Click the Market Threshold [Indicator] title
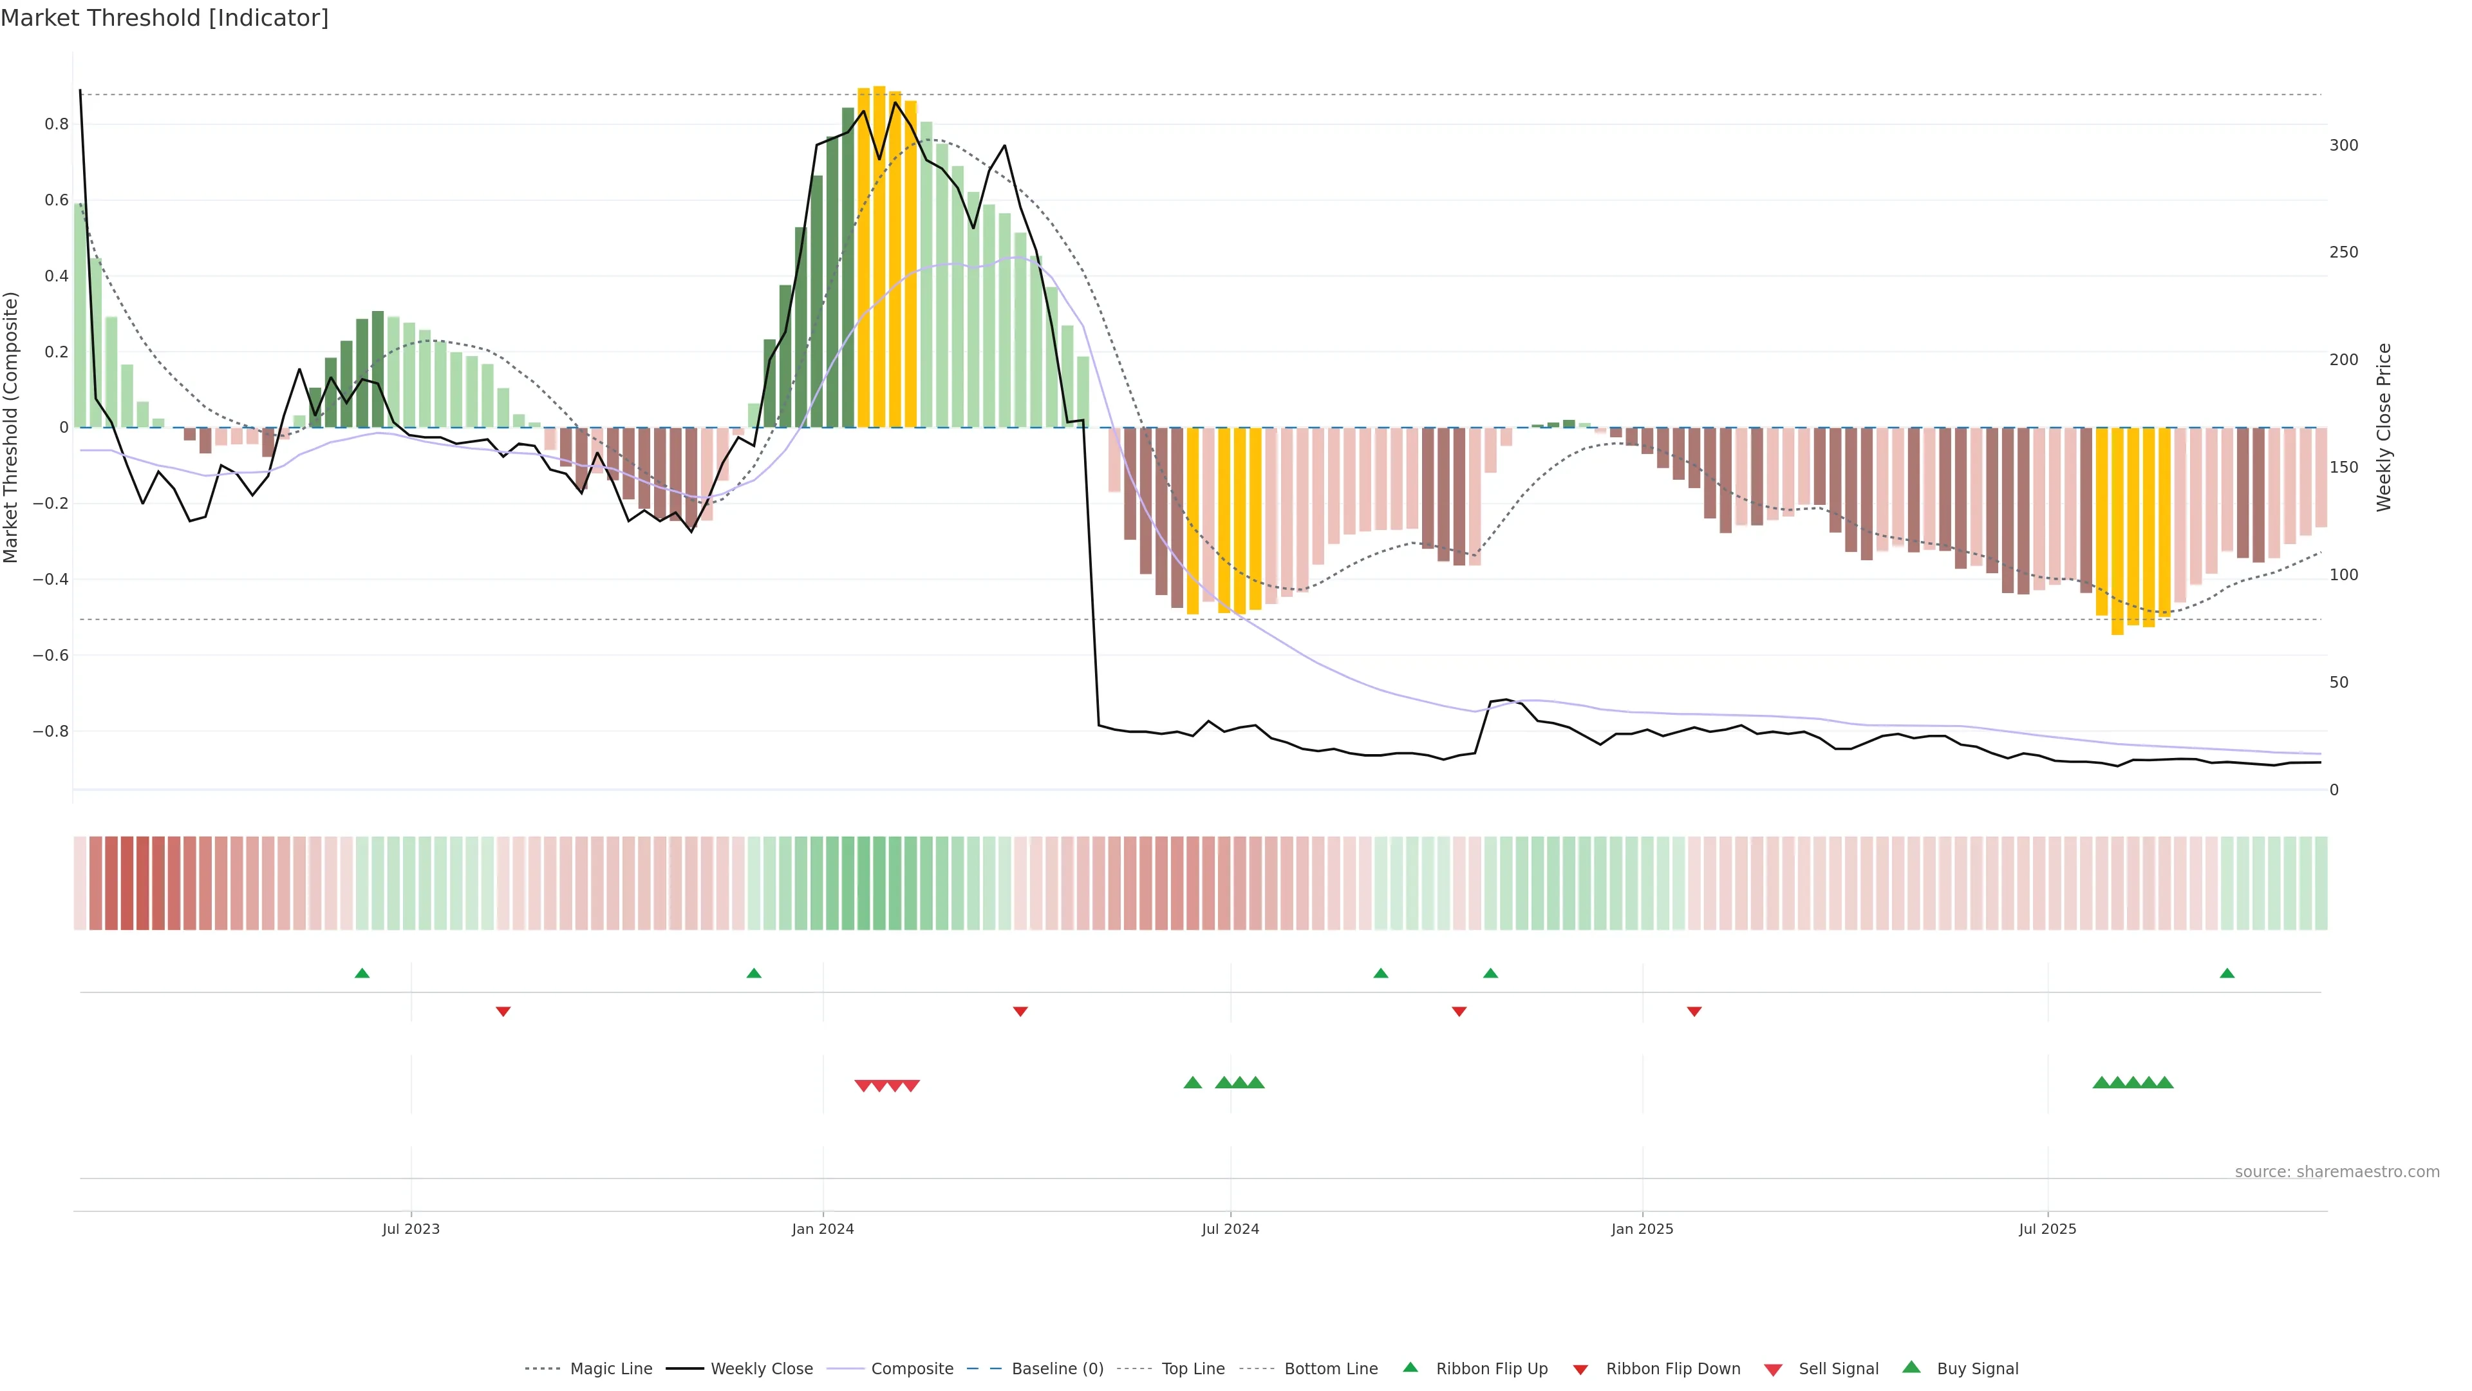The image size is (2472, 1391). tap(164, 18)
